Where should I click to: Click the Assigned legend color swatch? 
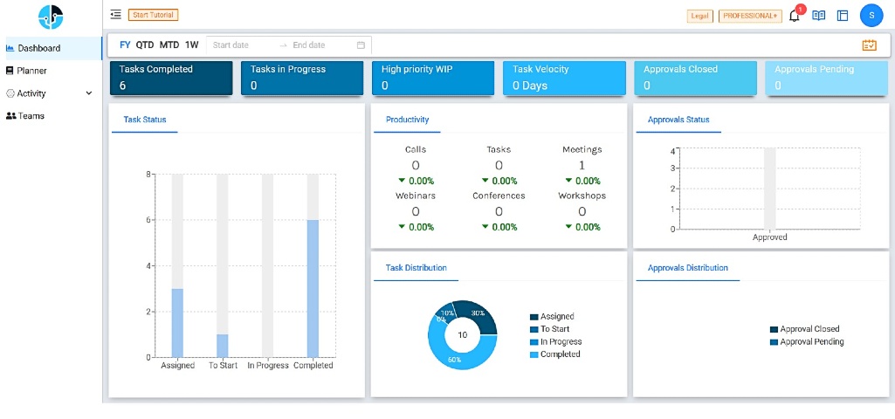pos(534,317)
